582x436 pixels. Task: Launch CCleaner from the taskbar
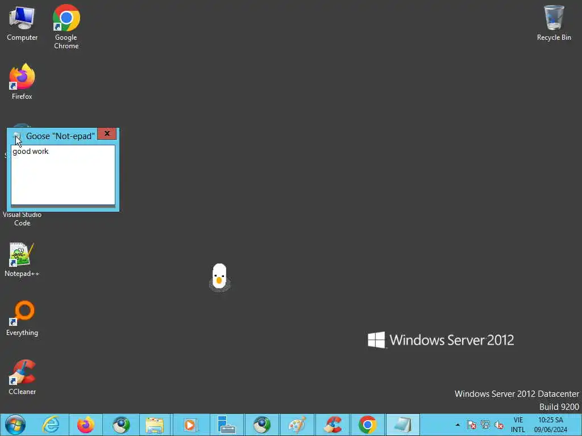coord(332,425)
